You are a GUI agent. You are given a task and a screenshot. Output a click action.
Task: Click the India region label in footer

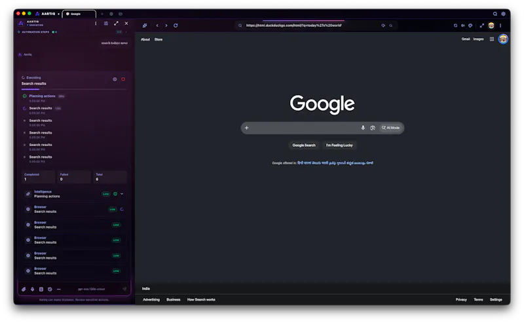tap(145, 288)
